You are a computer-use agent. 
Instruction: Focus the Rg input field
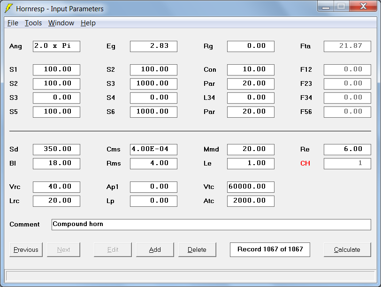click(x=251, y=46)
